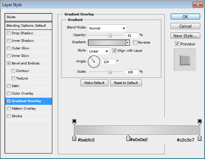205x159 pixels.
Task: Select the middle #e0e0e2 color stop
Action: pyautogui.click(x=128, y=138)
